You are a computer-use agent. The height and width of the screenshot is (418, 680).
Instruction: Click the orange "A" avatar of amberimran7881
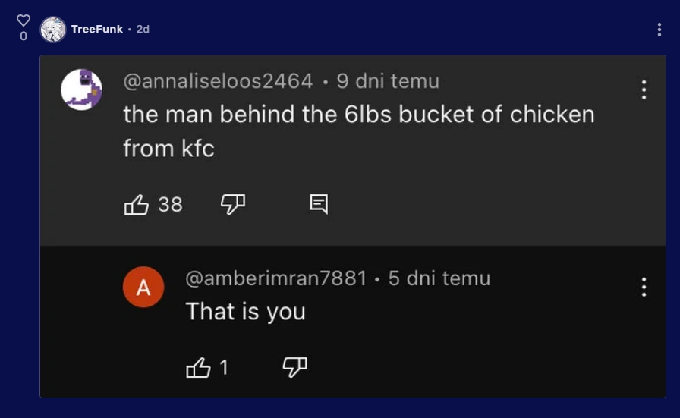[143, 288]
